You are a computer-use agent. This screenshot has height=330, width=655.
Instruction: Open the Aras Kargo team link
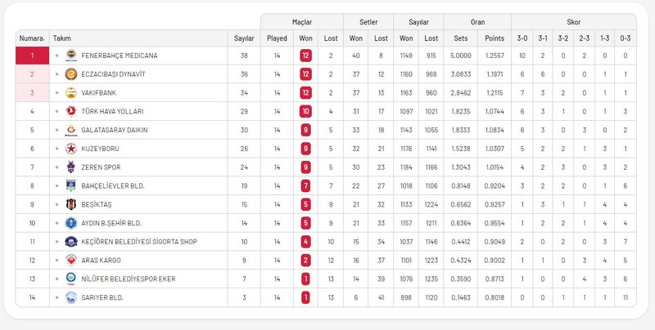pos(101,260)
